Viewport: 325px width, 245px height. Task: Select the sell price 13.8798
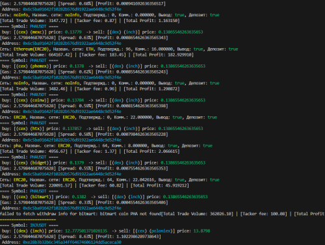coord(201,231)
